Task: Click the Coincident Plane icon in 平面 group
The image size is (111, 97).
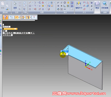Action: (x=25, y=3)
